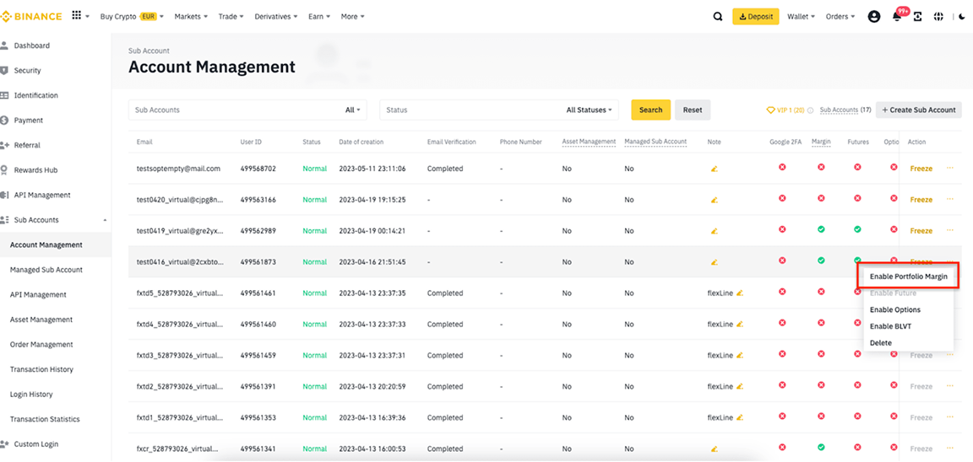Screen dimensions: 973x462
Task: Open Security in the sidebar
Action: pyautogui.click(x=27, y=71)
